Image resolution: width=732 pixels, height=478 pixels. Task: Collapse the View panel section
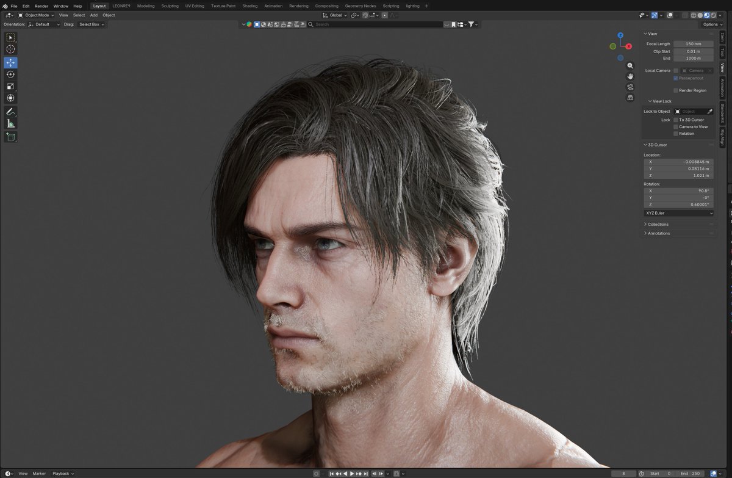click(x=646, y=34)
